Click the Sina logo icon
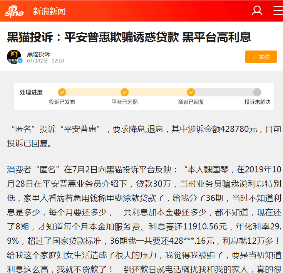283x273 pixels. tap(14, 11)
